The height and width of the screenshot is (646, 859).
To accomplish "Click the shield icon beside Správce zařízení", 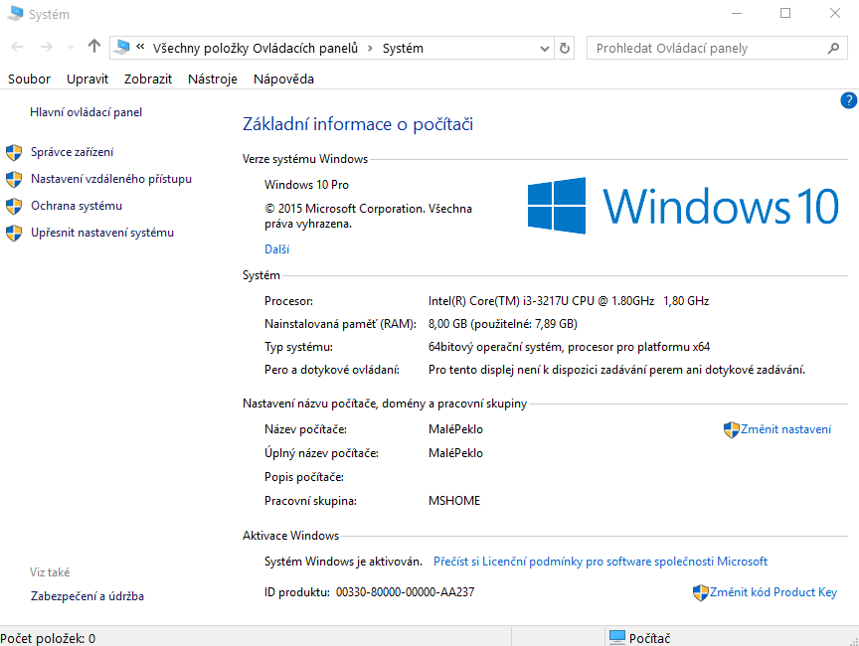I will click(x=14, y=152).
